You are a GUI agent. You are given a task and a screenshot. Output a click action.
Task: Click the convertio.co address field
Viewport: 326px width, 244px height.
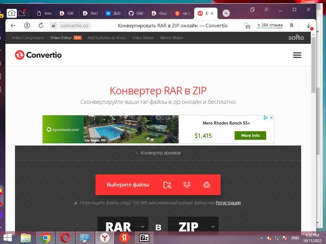click(74, 25)
